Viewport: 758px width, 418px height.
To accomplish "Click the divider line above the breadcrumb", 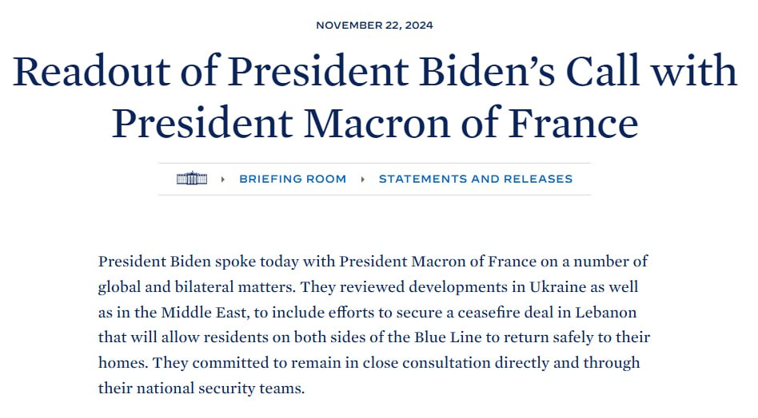I will point(374,164).
